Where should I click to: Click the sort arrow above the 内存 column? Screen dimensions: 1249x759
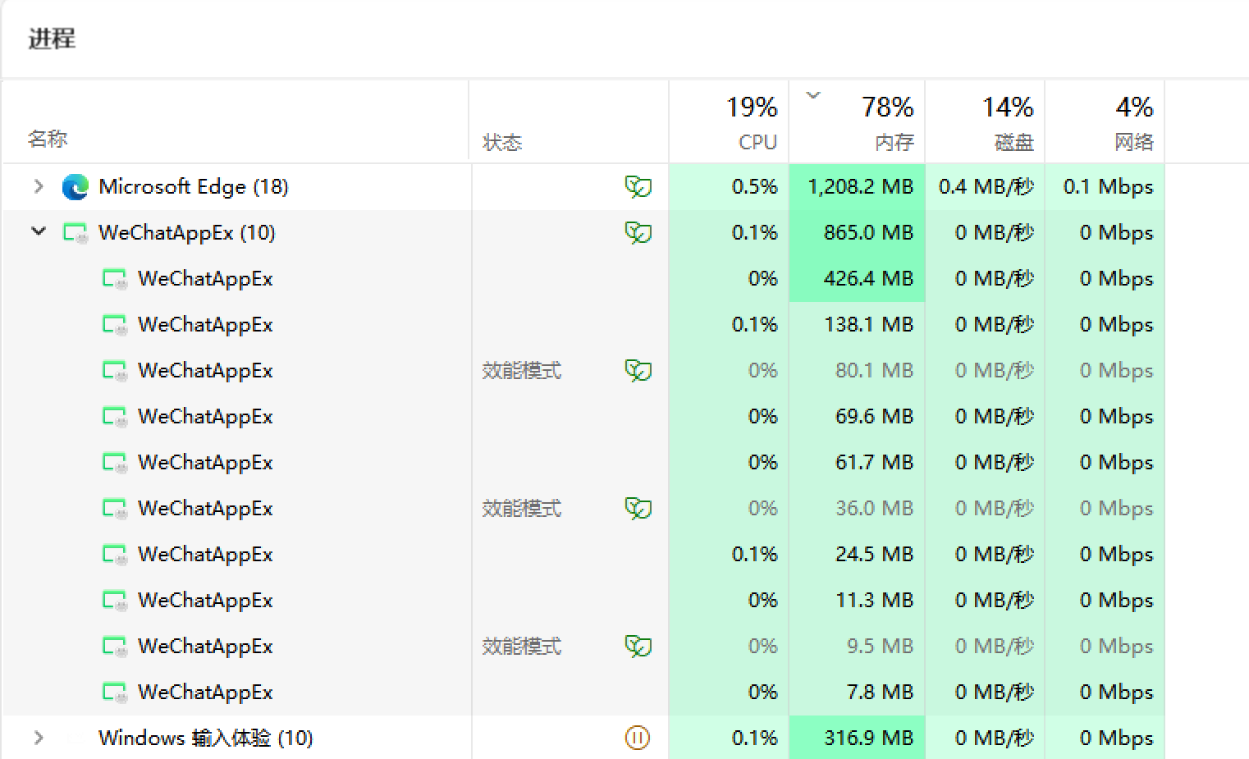(x=813, y=95)
